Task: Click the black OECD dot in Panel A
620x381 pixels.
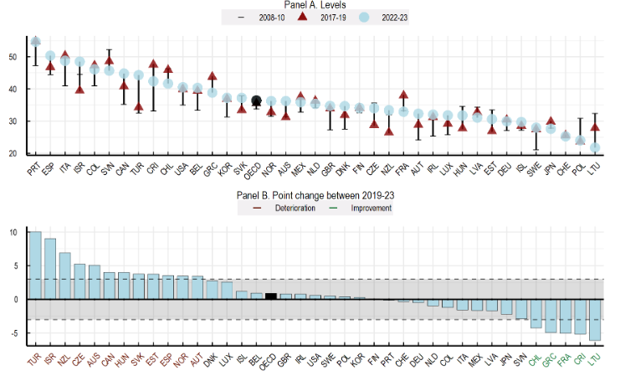Action: point(257,101)
